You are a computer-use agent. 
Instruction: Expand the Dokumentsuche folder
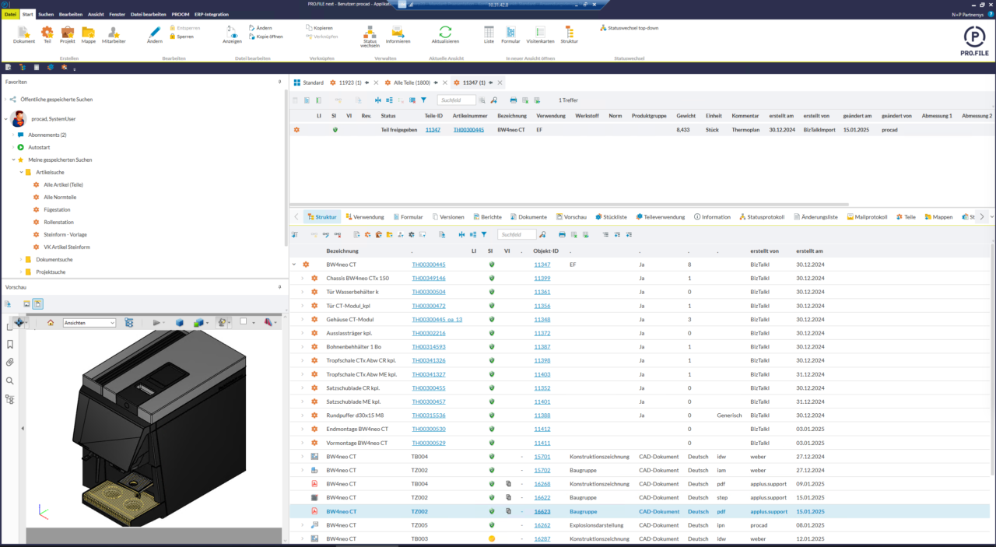pyautogui.click(x=19, y=259)
